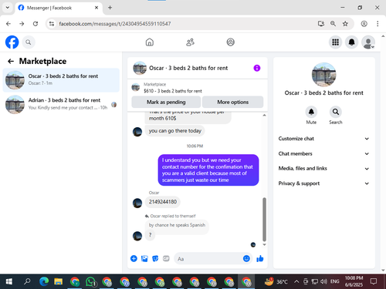Open the Facebook menu grid icon

335,42
